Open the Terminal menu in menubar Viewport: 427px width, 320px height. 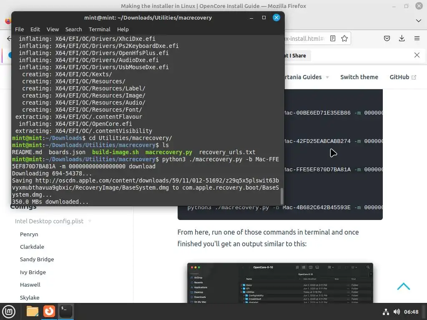[99, 30]
